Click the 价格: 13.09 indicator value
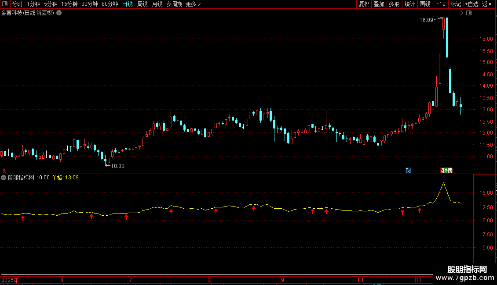 pos(65,178)
